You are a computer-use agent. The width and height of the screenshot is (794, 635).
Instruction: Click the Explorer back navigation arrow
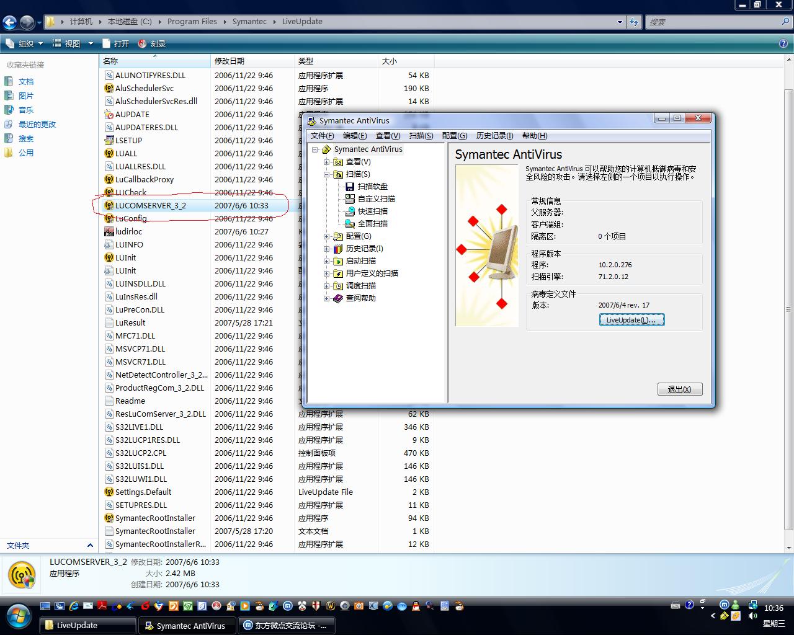tap(9, 23)
